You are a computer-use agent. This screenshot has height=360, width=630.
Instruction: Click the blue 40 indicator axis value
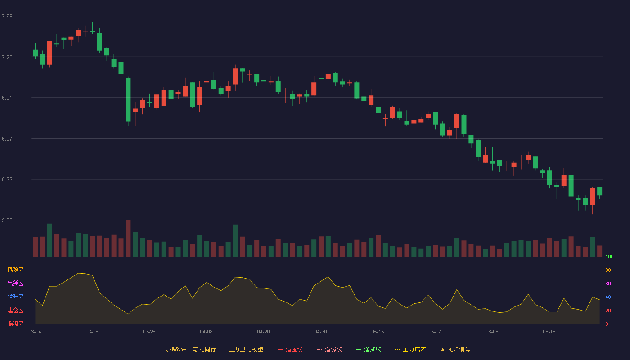tap(608, 297)
